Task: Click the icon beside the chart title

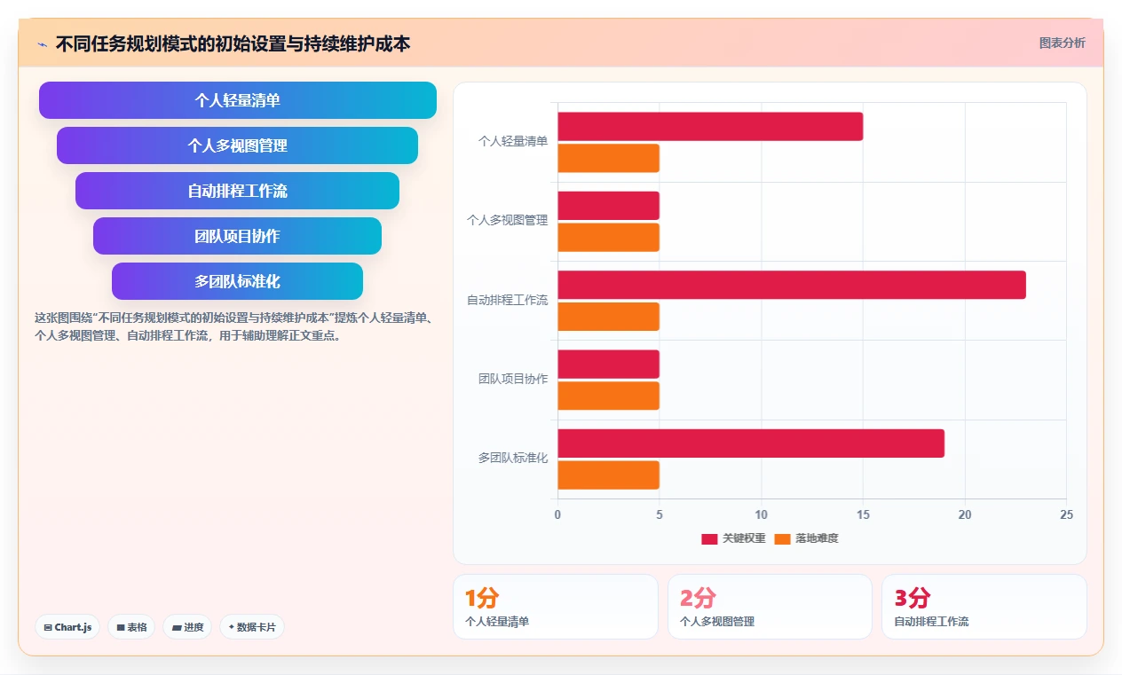Action: point(43,44)
